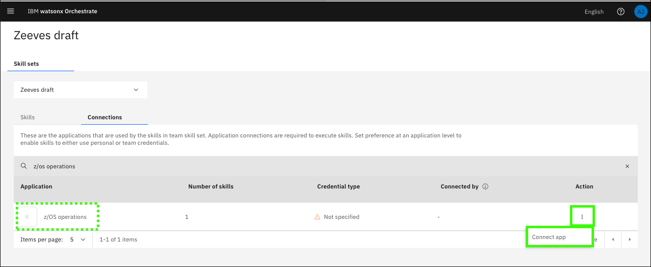Image resolution: width=651 pixels, height=267 pixels.
Task: Click the Application column header
Action: (36, 187)
